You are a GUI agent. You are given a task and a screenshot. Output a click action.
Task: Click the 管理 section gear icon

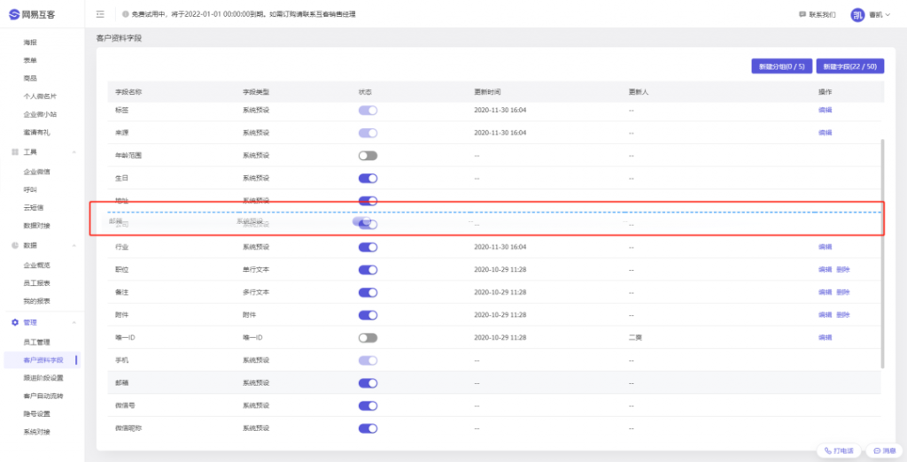pos(15,322)
